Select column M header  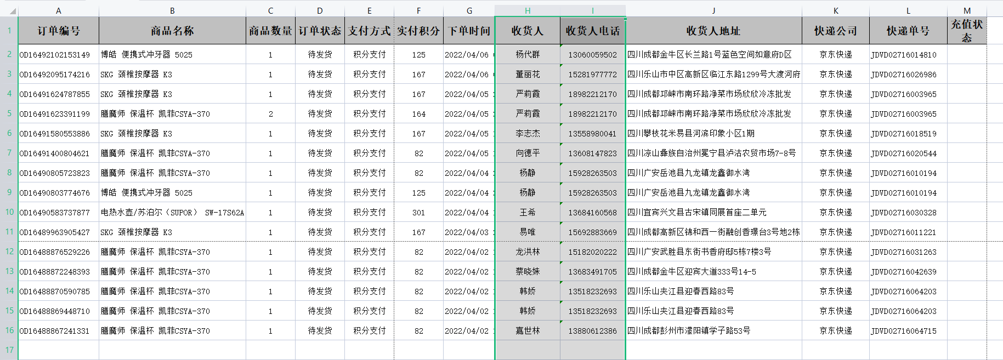pos(967,10)
